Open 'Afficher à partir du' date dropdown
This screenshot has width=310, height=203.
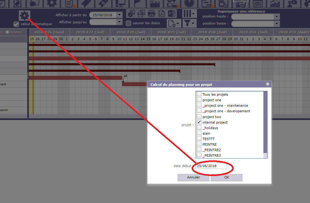pyautogui.click(x=119, y=15)
